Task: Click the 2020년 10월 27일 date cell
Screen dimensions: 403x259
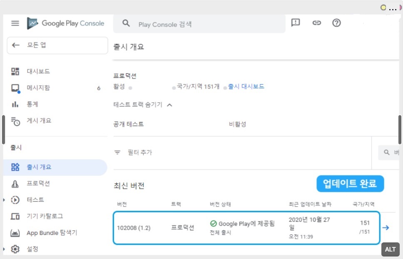Action: pos(309,228)
